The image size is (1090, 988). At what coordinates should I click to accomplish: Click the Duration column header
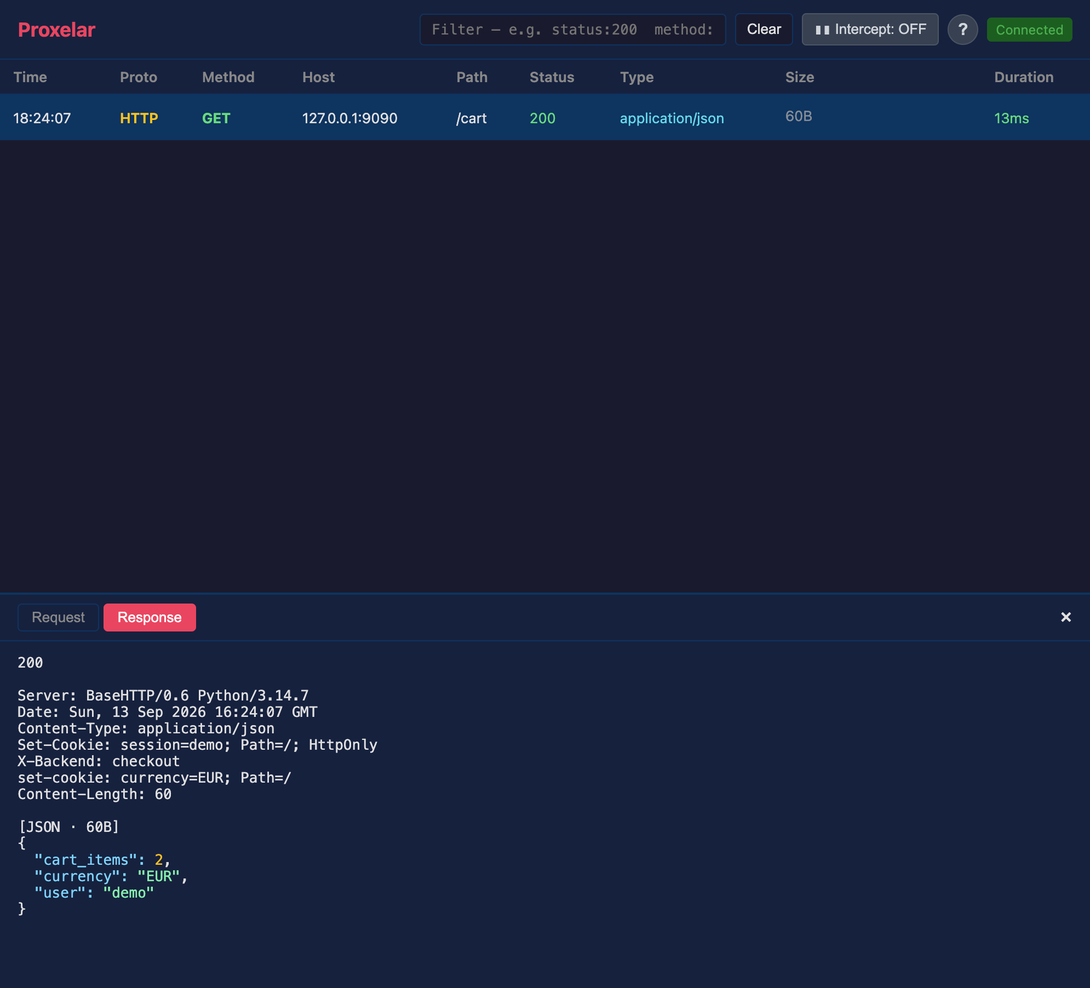coord(1024,77)
